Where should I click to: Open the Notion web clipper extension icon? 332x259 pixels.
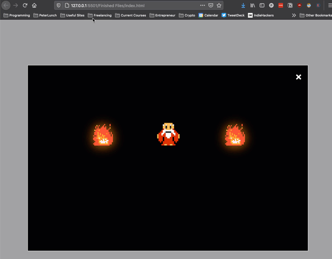pyautogui.click(x=290, y=5)
